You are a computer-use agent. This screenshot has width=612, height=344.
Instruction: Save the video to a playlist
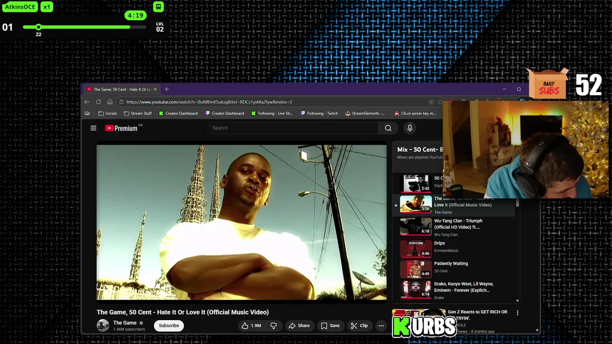coord(330,326)
